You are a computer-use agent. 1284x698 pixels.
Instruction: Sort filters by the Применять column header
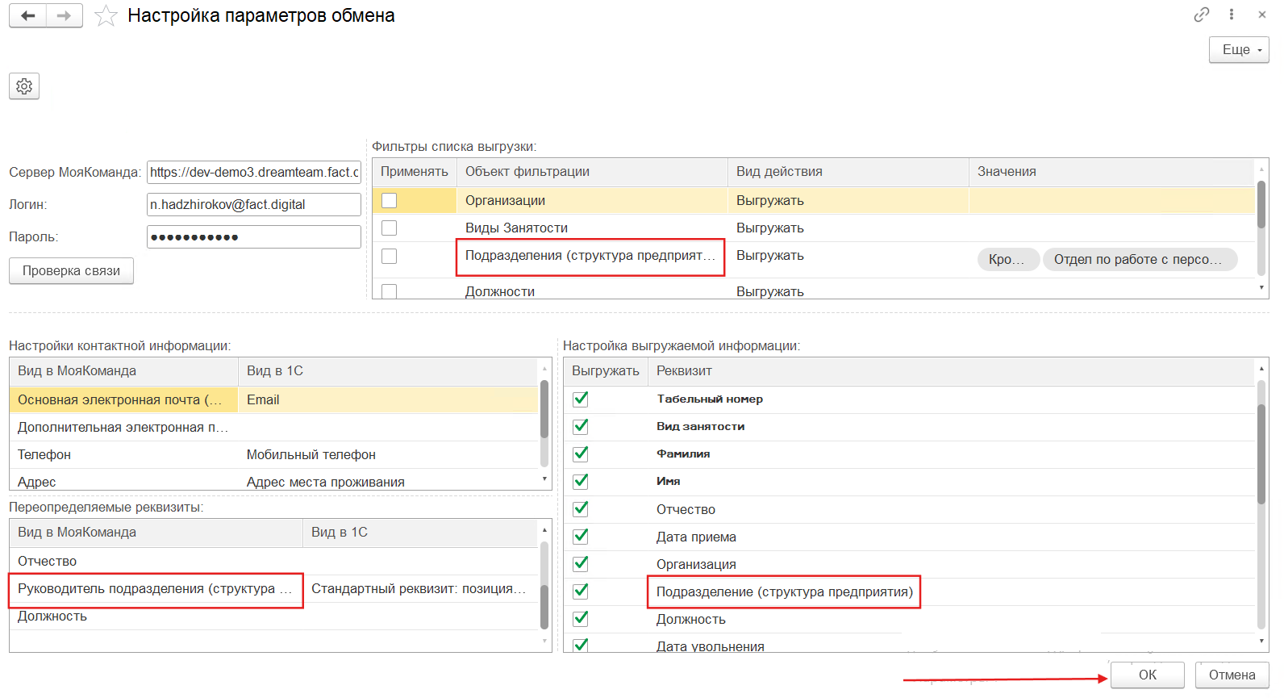[x=415, y=172]
